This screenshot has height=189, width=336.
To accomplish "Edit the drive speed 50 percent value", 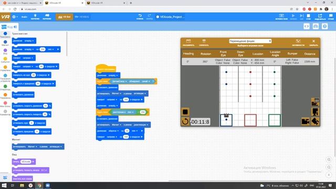I will 45,106.
